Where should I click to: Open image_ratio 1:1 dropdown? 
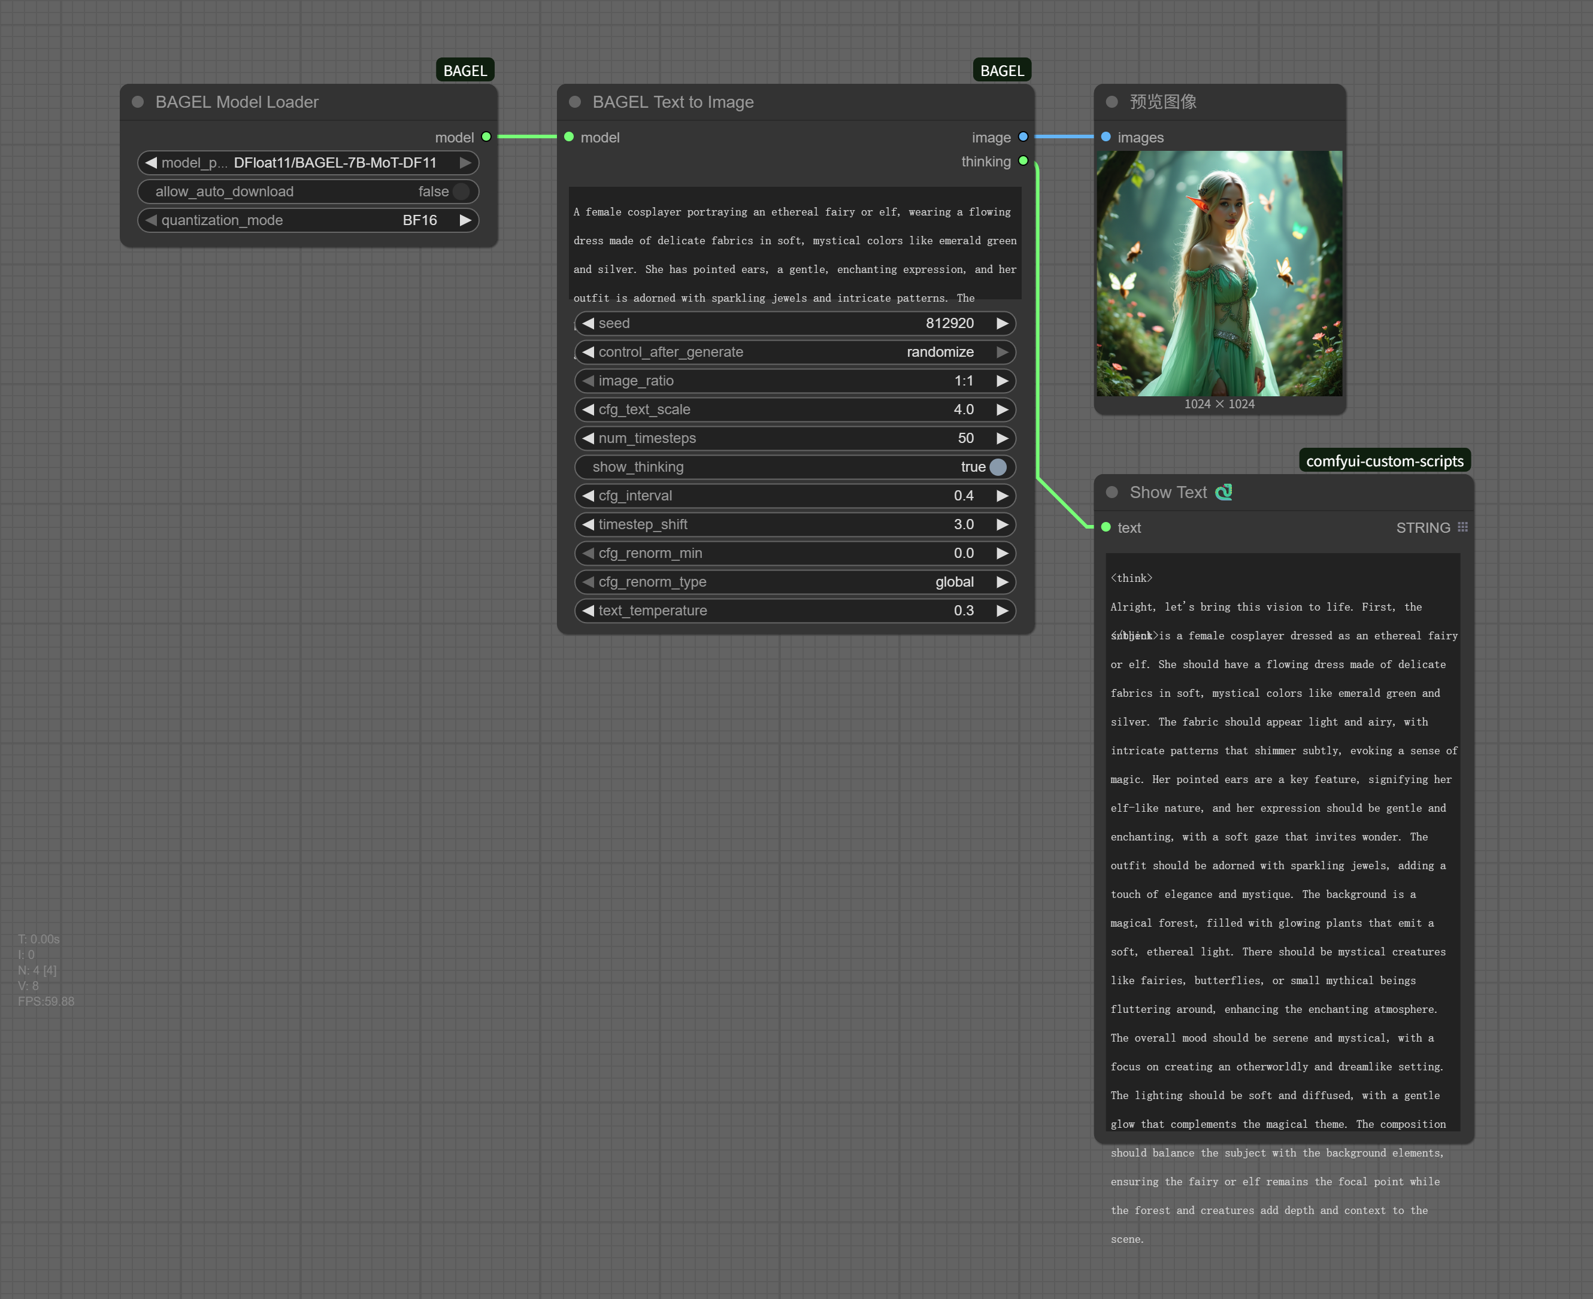pos(795,381)
